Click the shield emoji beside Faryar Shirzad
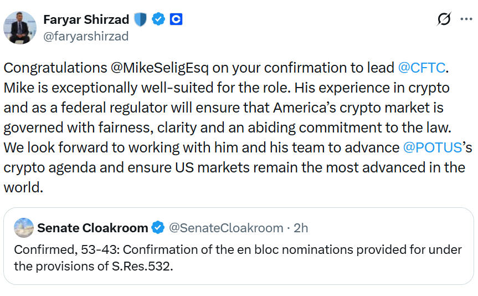 click(x=140, y=19)
